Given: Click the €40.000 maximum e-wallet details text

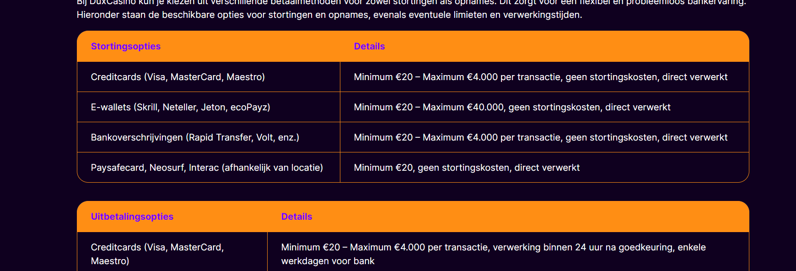Looking at the screenshot, I should click(512, 107).
